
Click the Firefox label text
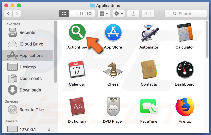tap(185, 121)
